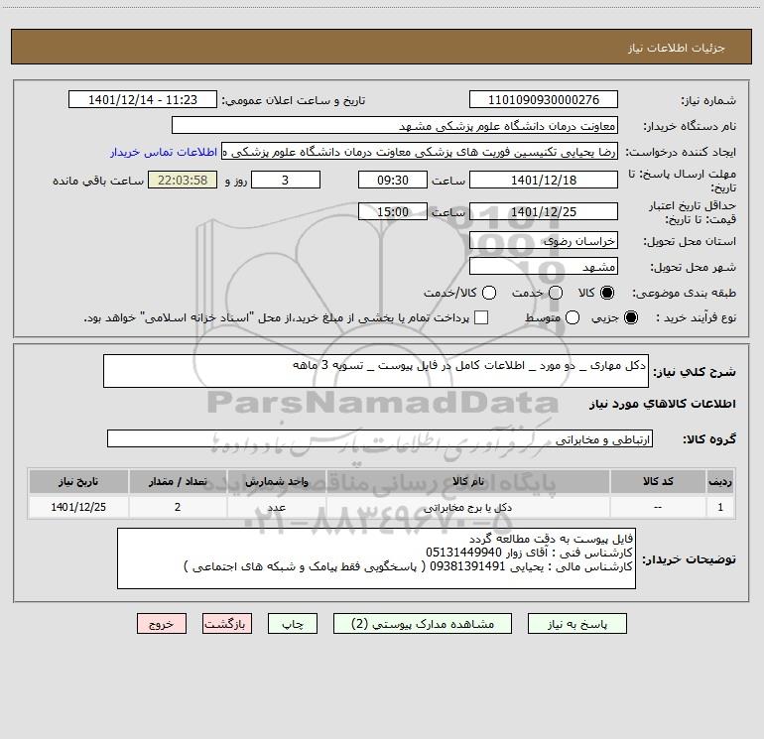Image resolution: width=764 pixels, height=739 pixels.
Task: Toggle the اسناد خزانه اسلامی payment checkbox
Action: pyautogui.click(x=481, y=317)
